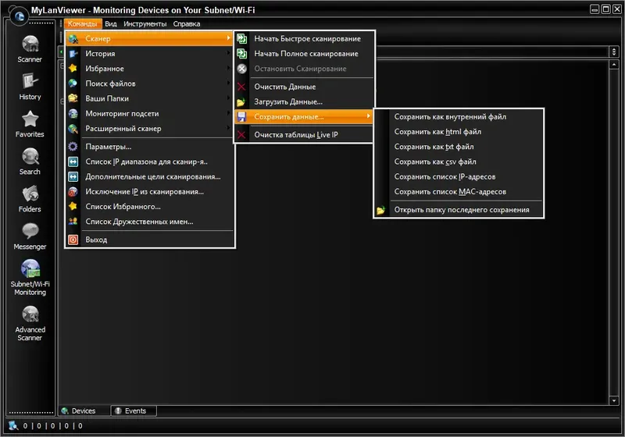Open the Справка menu
Image resolution: width=625 pixels, height=437 pixels.
[x=187, y=24]
